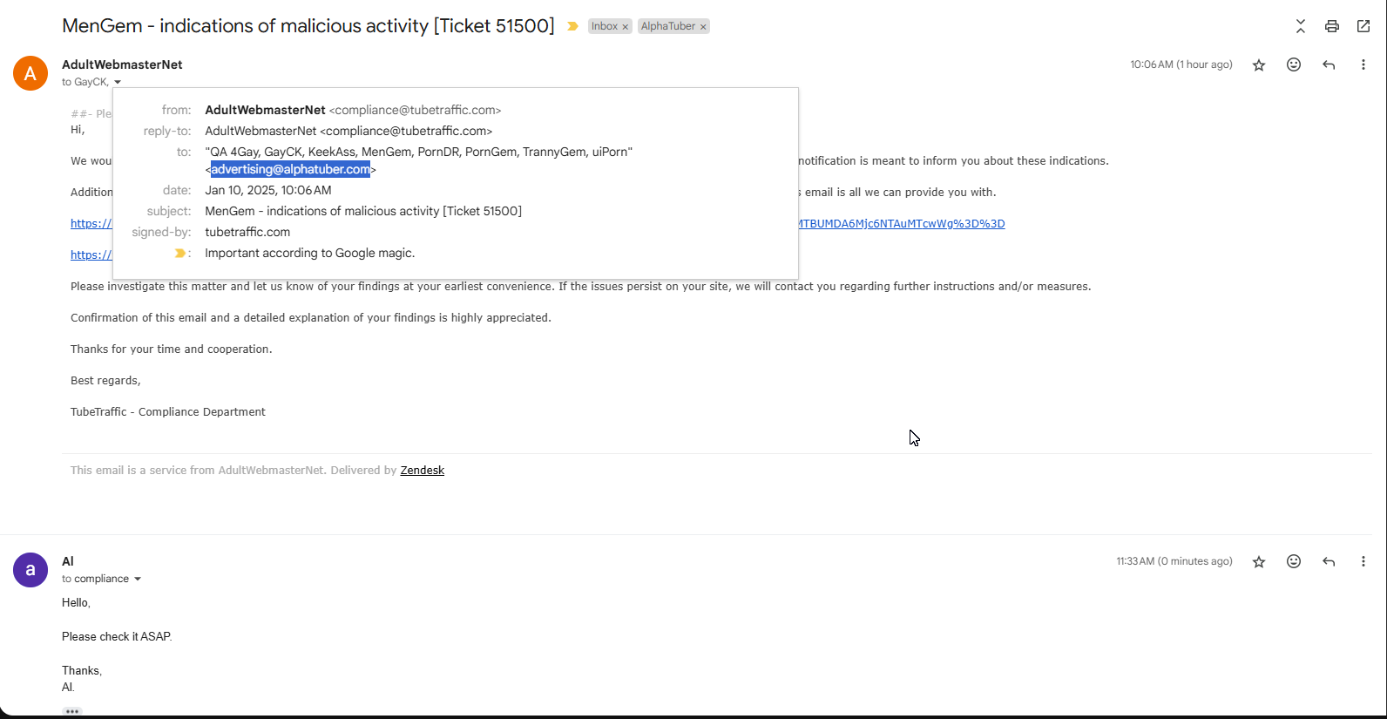The width and height of the screenshot is (1387, 719).
Task: Reply to the AdultWebmasterNet message
Action: tap(1329, 64)
